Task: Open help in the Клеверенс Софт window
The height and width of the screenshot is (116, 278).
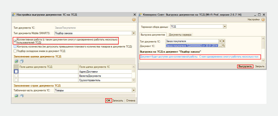Action: 263,19
